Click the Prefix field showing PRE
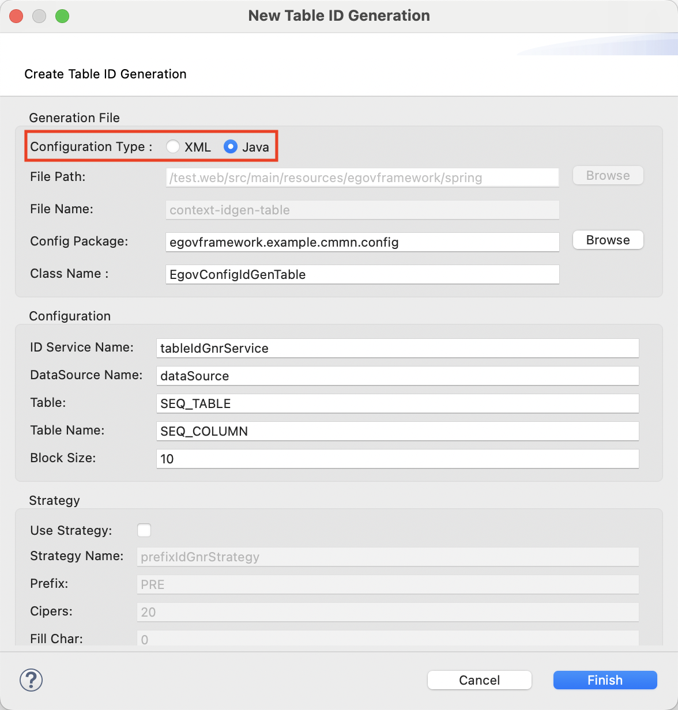 [387, 584]
